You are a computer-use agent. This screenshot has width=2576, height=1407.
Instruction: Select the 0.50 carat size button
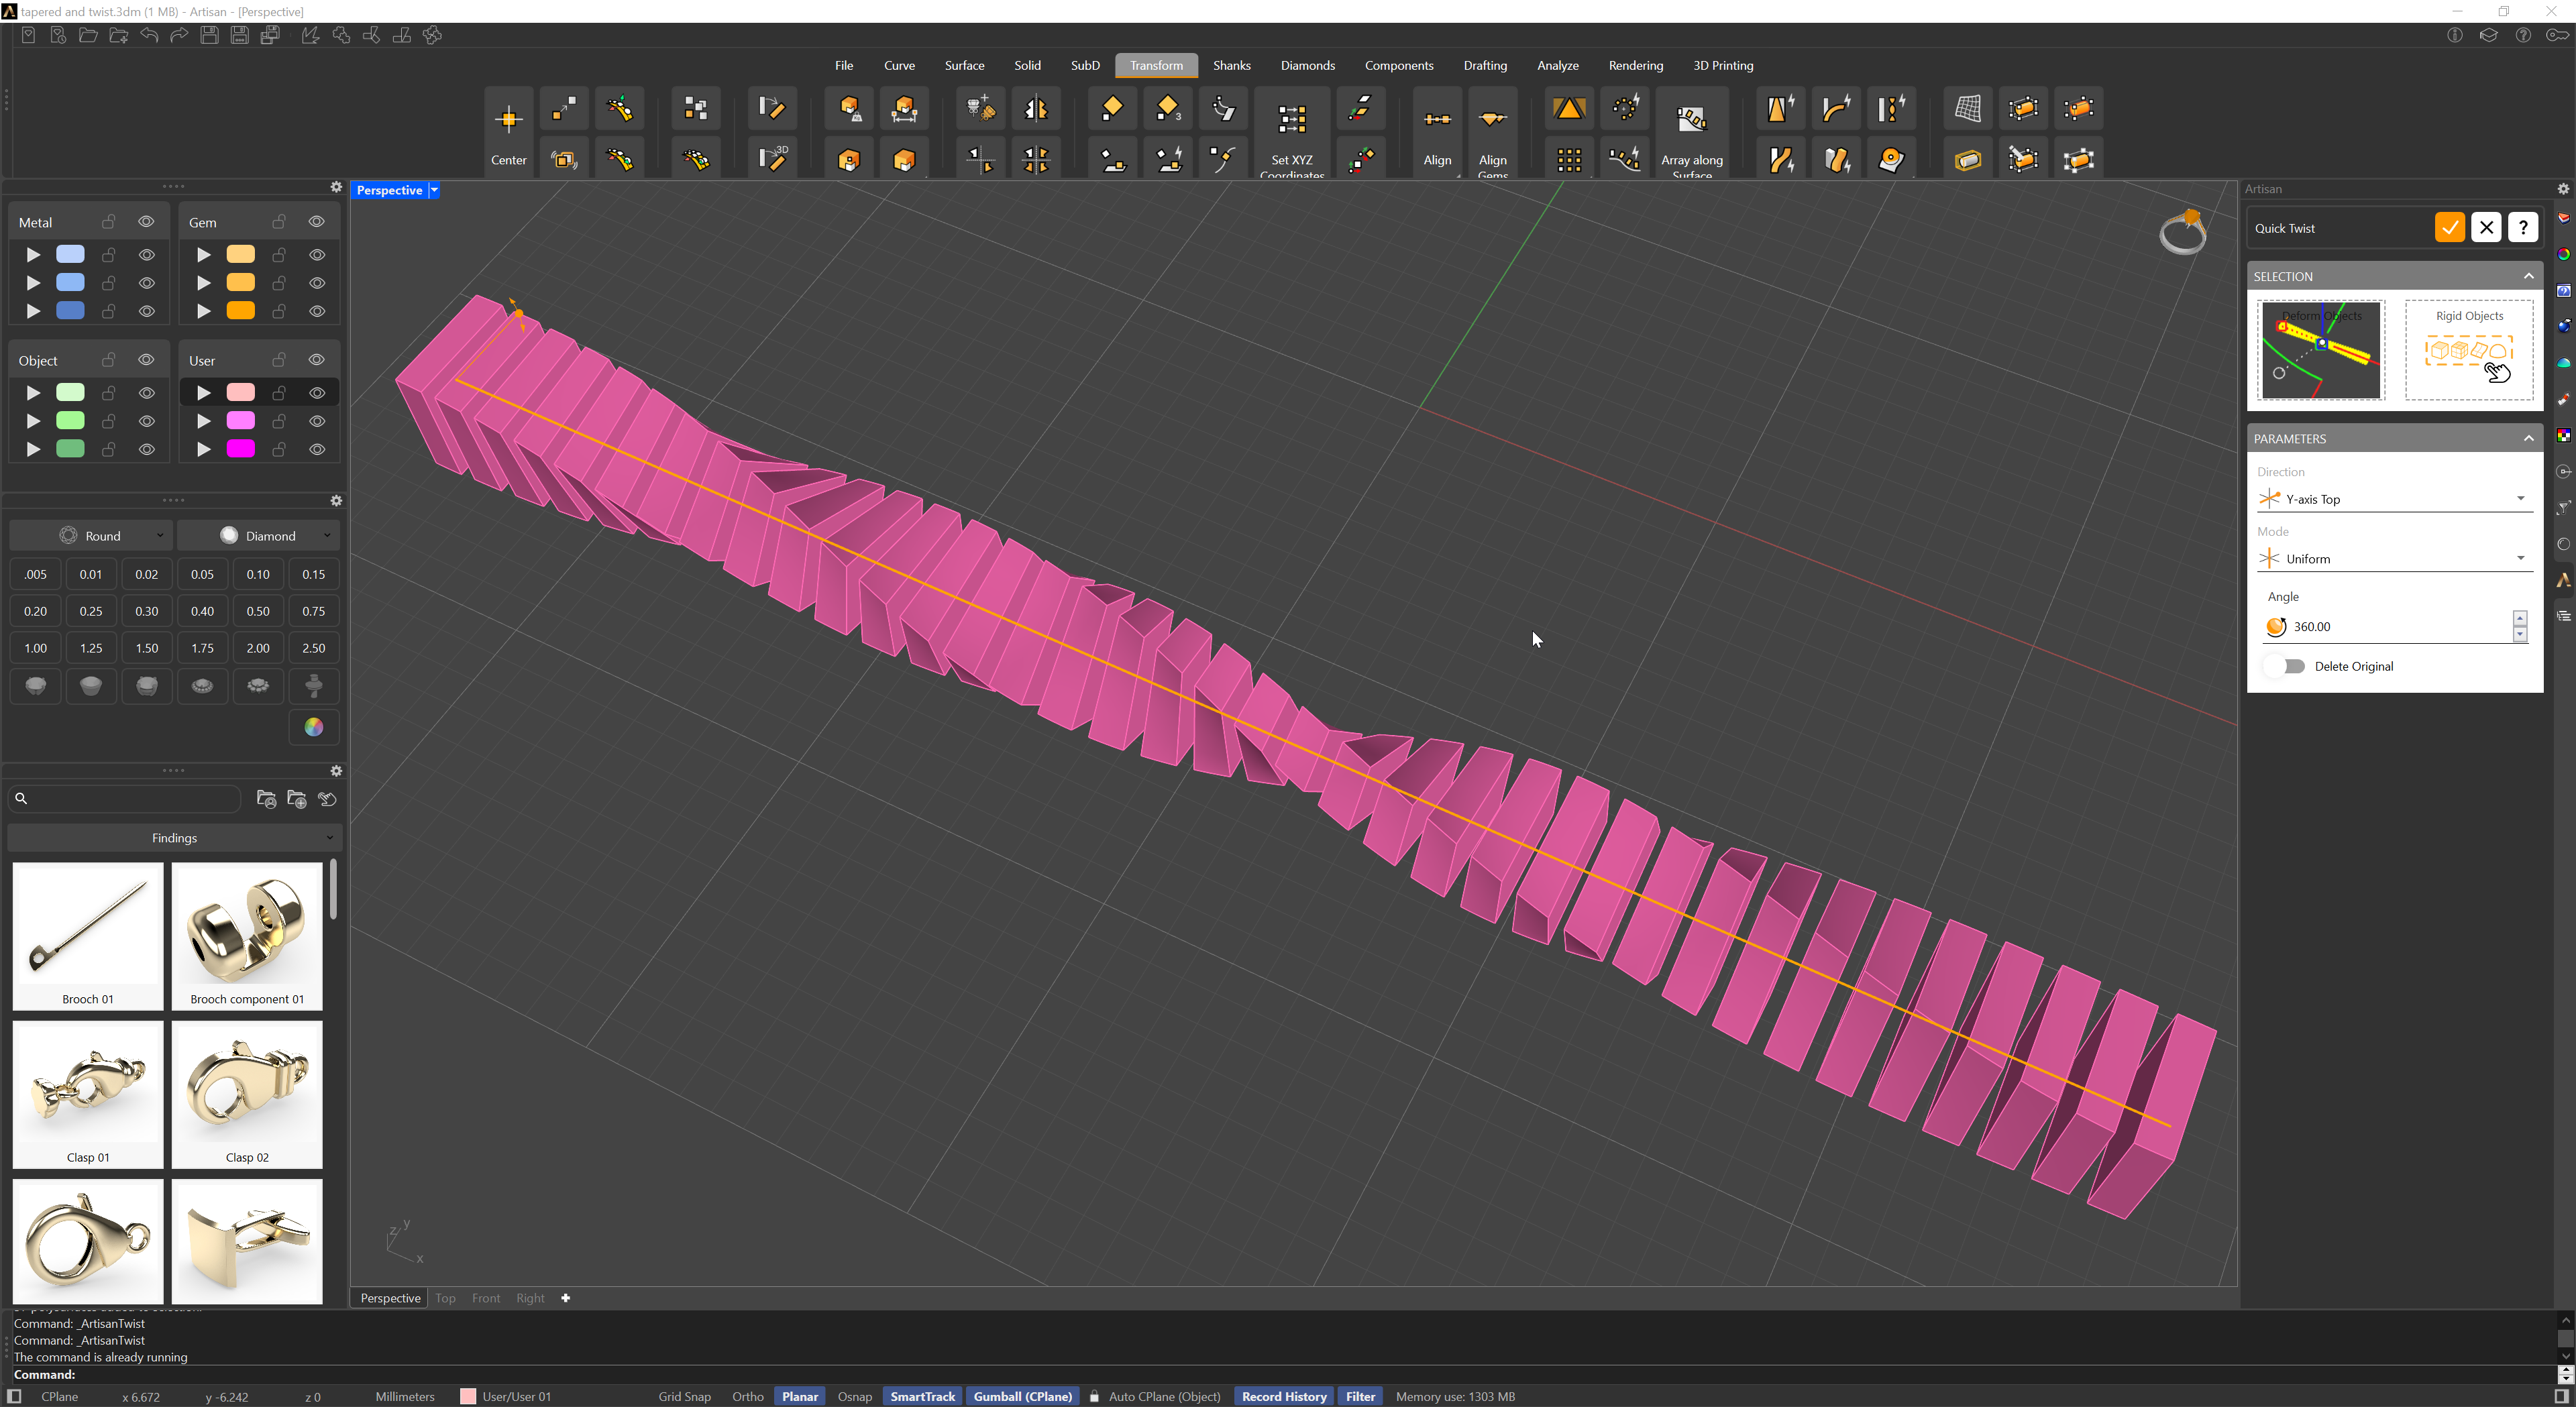[258, 611]
